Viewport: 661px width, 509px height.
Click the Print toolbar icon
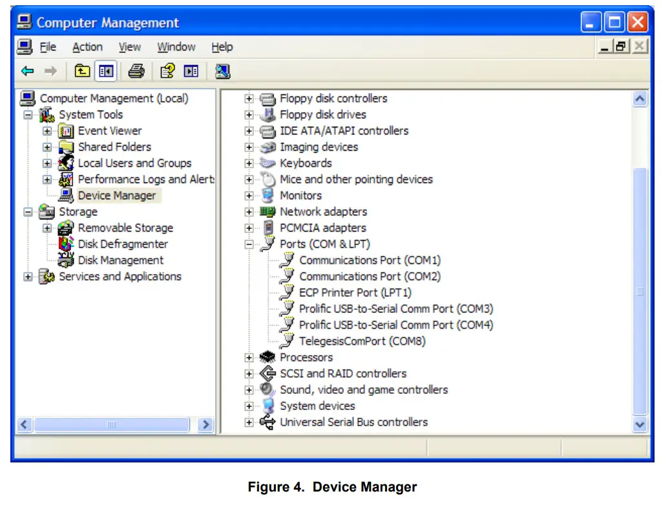(136, 70)
